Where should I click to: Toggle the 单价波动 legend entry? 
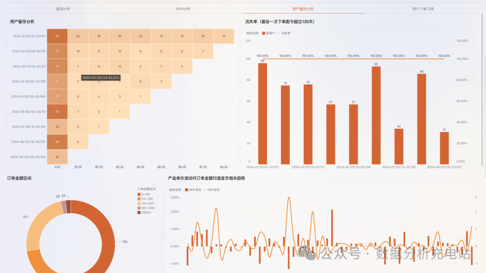tap(193, 190)
